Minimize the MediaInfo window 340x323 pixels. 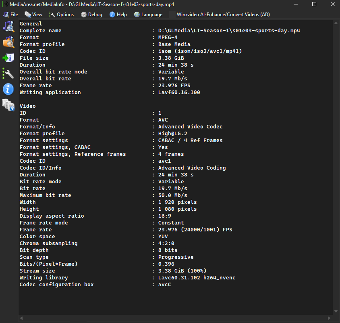[x=296, y=4]
